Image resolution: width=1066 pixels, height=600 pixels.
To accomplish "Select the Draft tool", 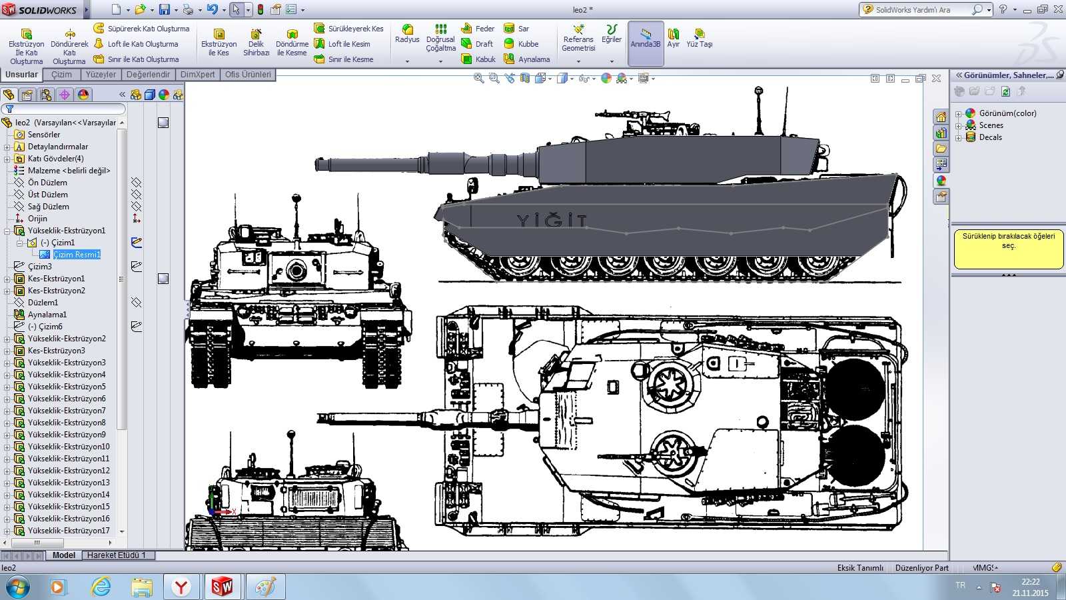I will tap(477, 44).
